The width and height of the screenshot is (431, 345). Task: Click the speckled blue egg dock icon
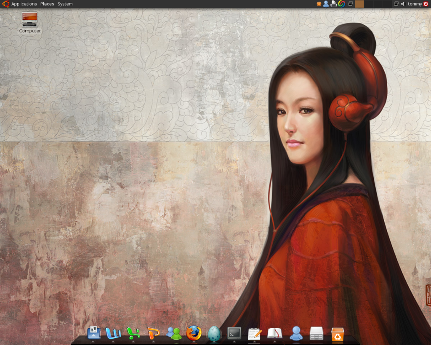click(x=214, y=334)
